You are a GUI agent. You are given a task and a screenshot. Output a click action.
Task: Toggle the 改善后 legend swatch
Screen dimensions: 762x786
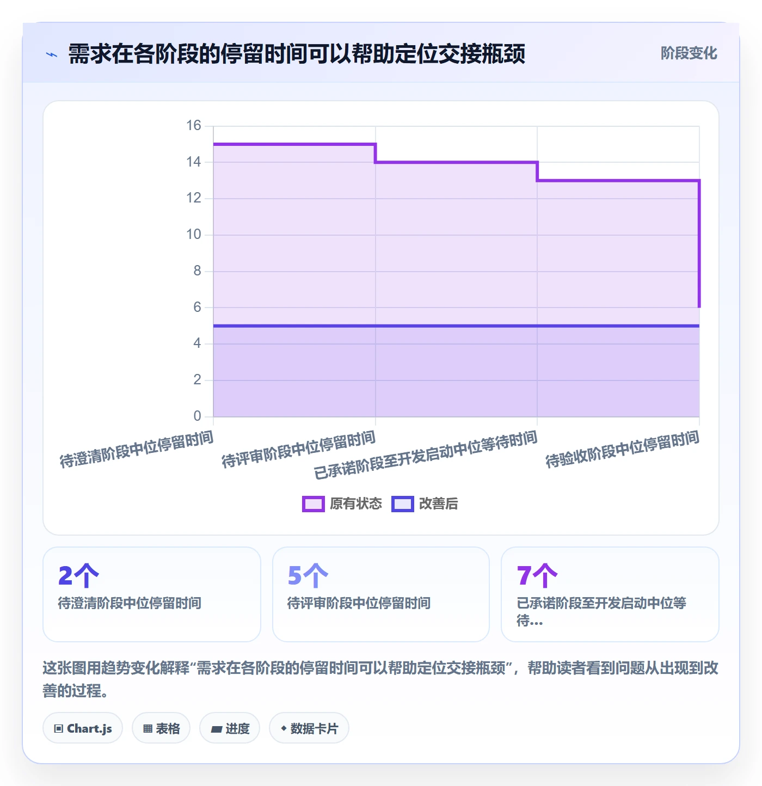pos(403,504)
